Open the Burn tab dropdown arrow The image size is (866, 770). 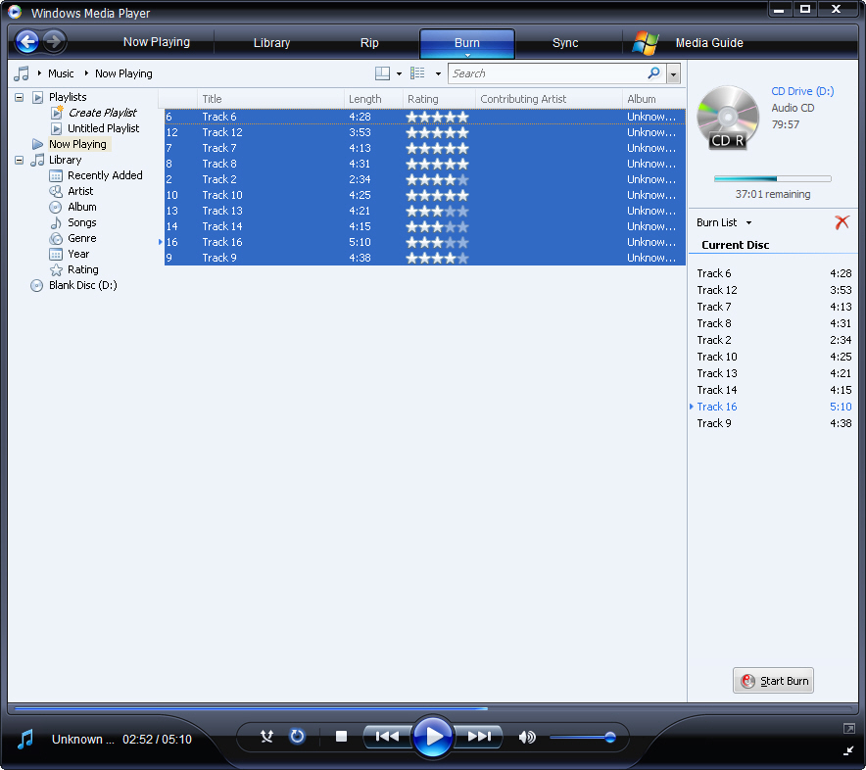click(x=467, y=55)
